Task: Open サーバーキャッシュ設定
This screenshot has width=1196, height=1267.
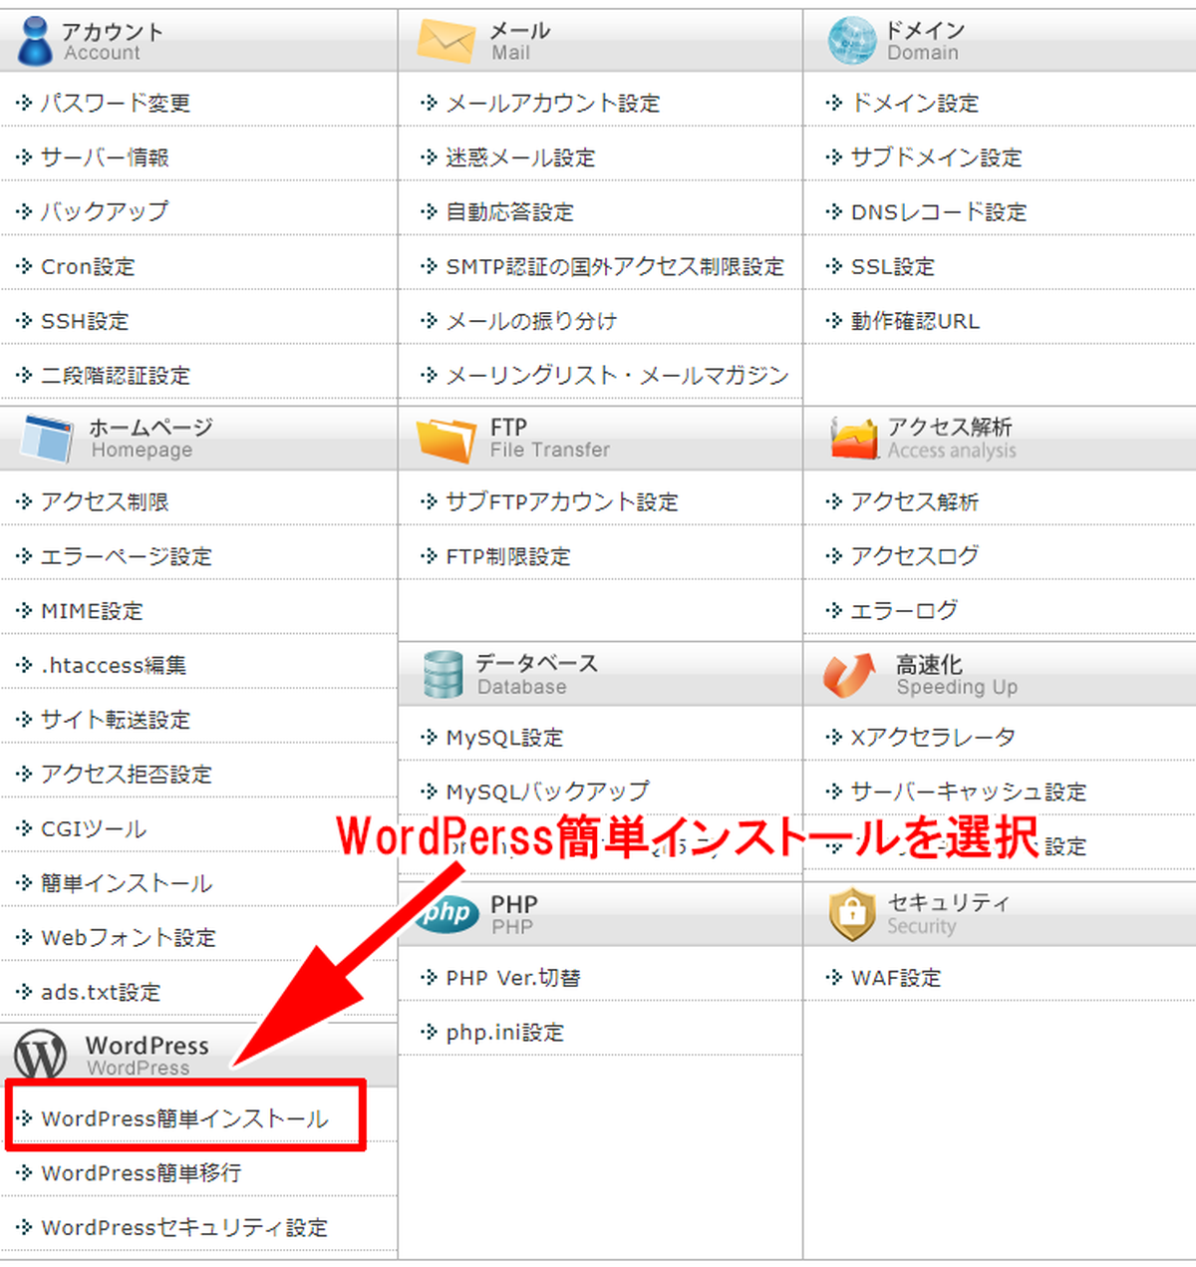Action: pyautogui.click(x=969, y=792)
